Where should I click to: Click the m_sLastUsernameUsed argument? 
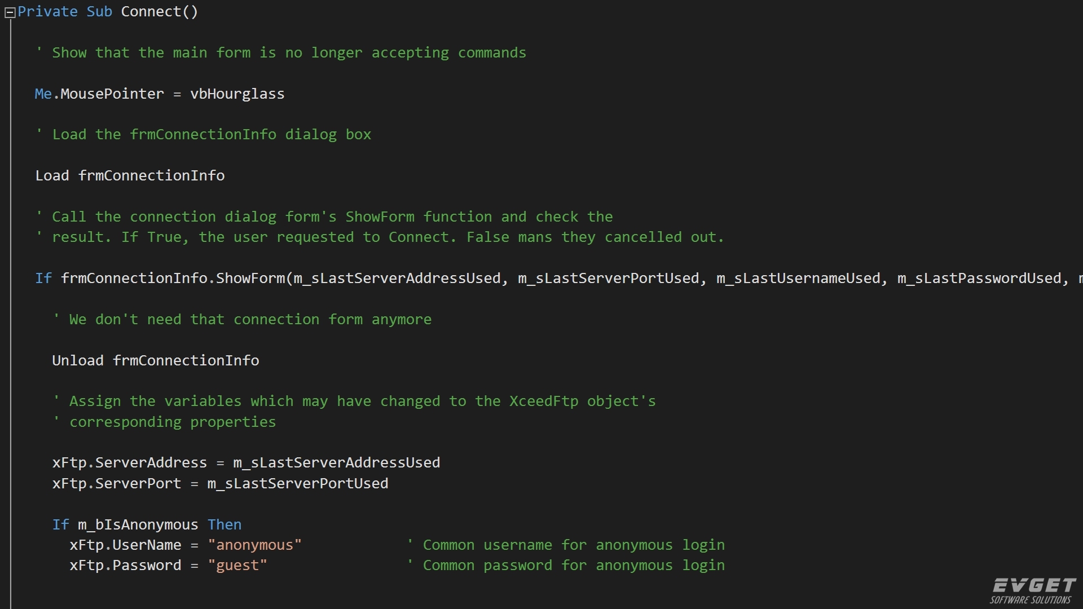click(x=798, y=278)
